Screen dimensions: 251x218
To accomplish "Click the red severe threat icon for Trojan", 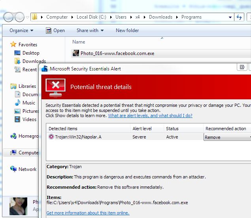I will [51, 137].
